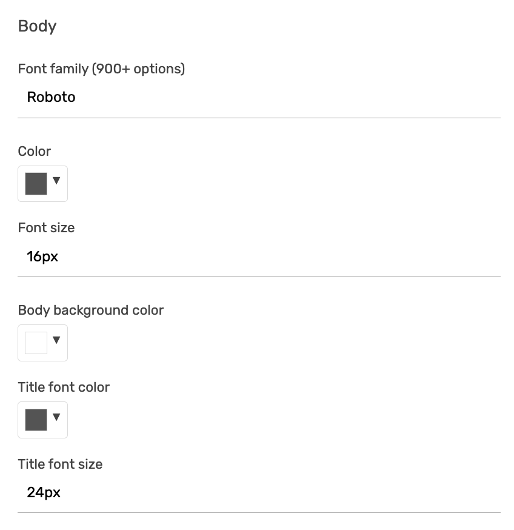
Task: Click the "Body background color" label
Action: click(91, 310)
